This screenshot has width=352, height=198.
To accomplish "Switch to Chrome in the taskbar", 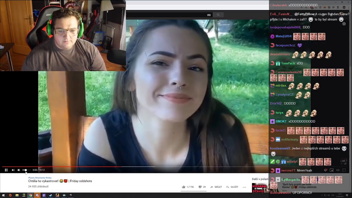I will pos(31,195).
